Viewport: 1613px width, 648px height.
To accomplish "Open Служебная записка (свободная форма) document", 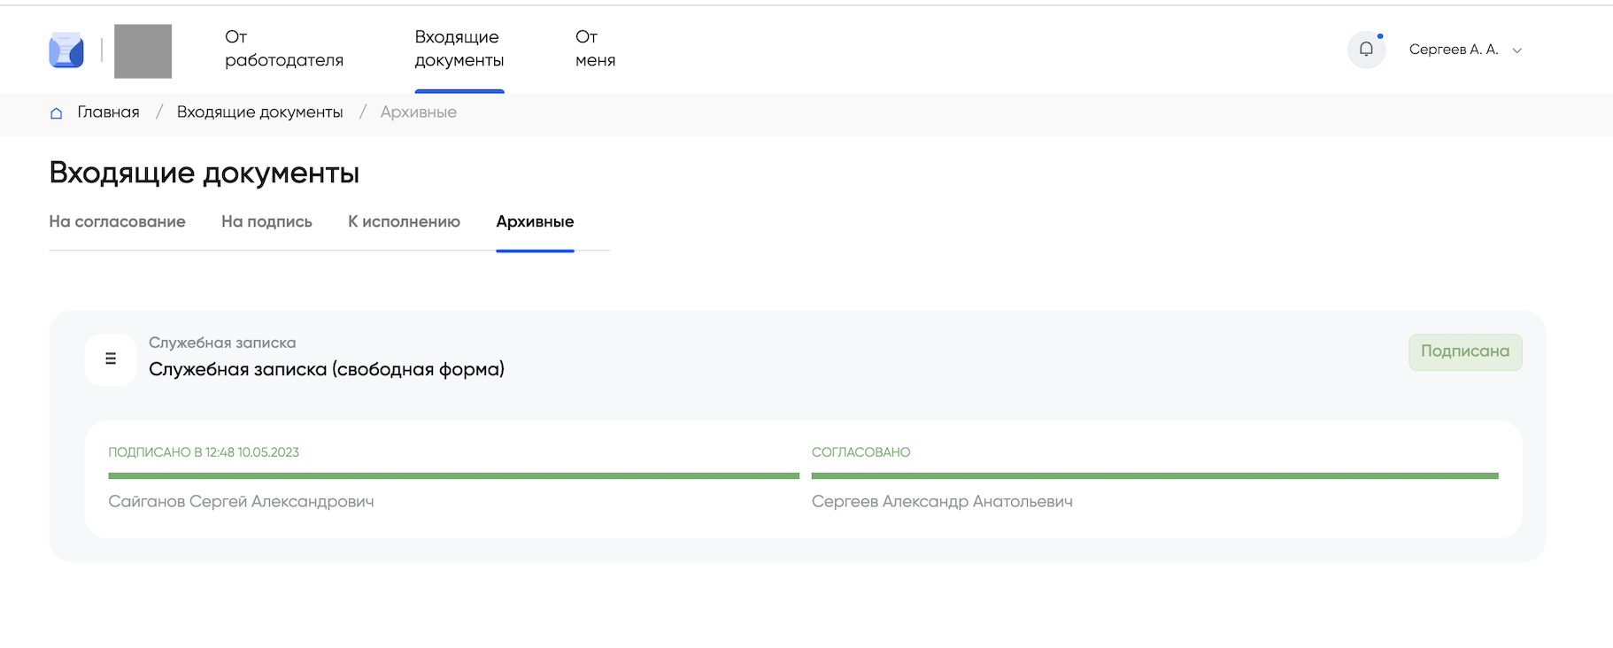I will click(326, 369).
